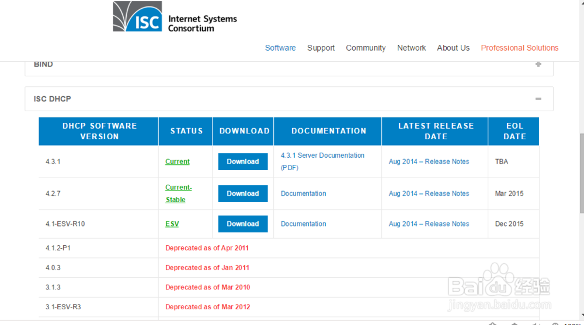Click the BIND section title
The height and width of the screenshot is (325, 584).
click(x=43, y=64)
